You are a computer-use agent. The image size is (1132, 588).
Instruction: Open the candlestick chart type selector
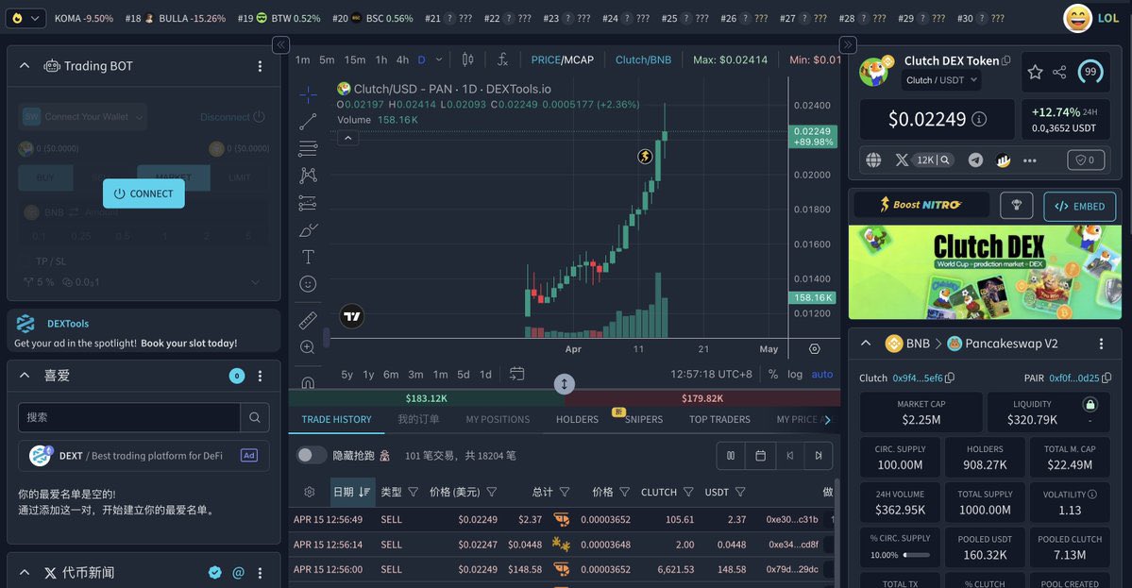pos(468,59)
